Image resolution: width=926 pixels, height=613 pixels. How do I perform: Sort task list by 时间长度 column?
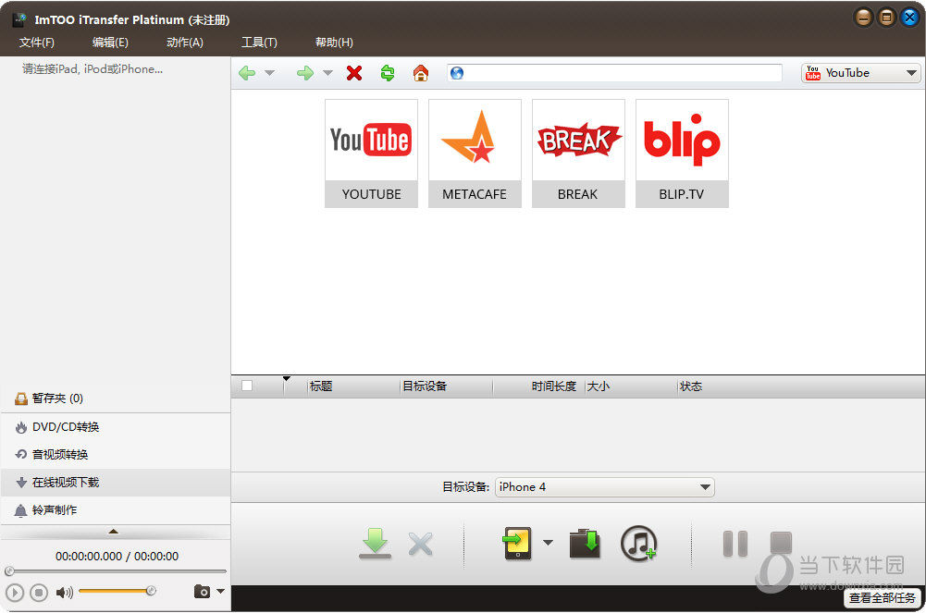point(538,386)
